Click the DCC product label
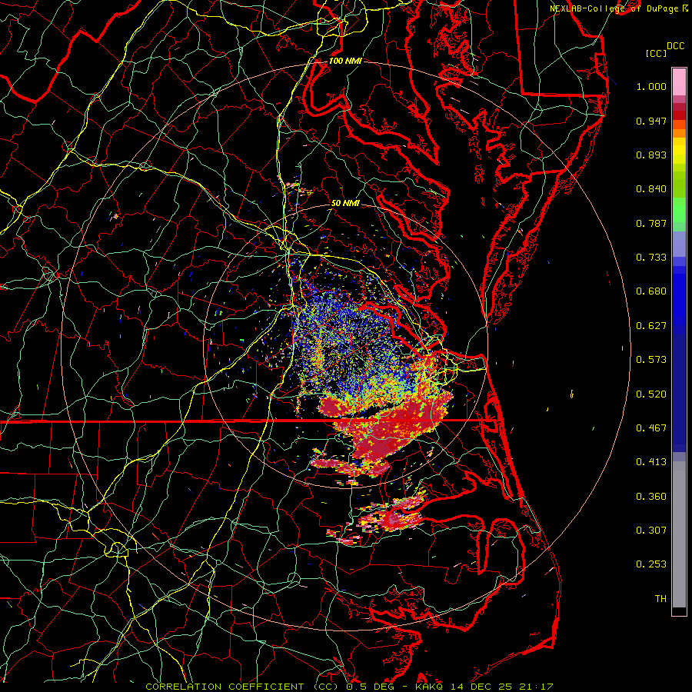Viewport: 692px width, 692px height. pyautogui.click(x=676, y=46)
